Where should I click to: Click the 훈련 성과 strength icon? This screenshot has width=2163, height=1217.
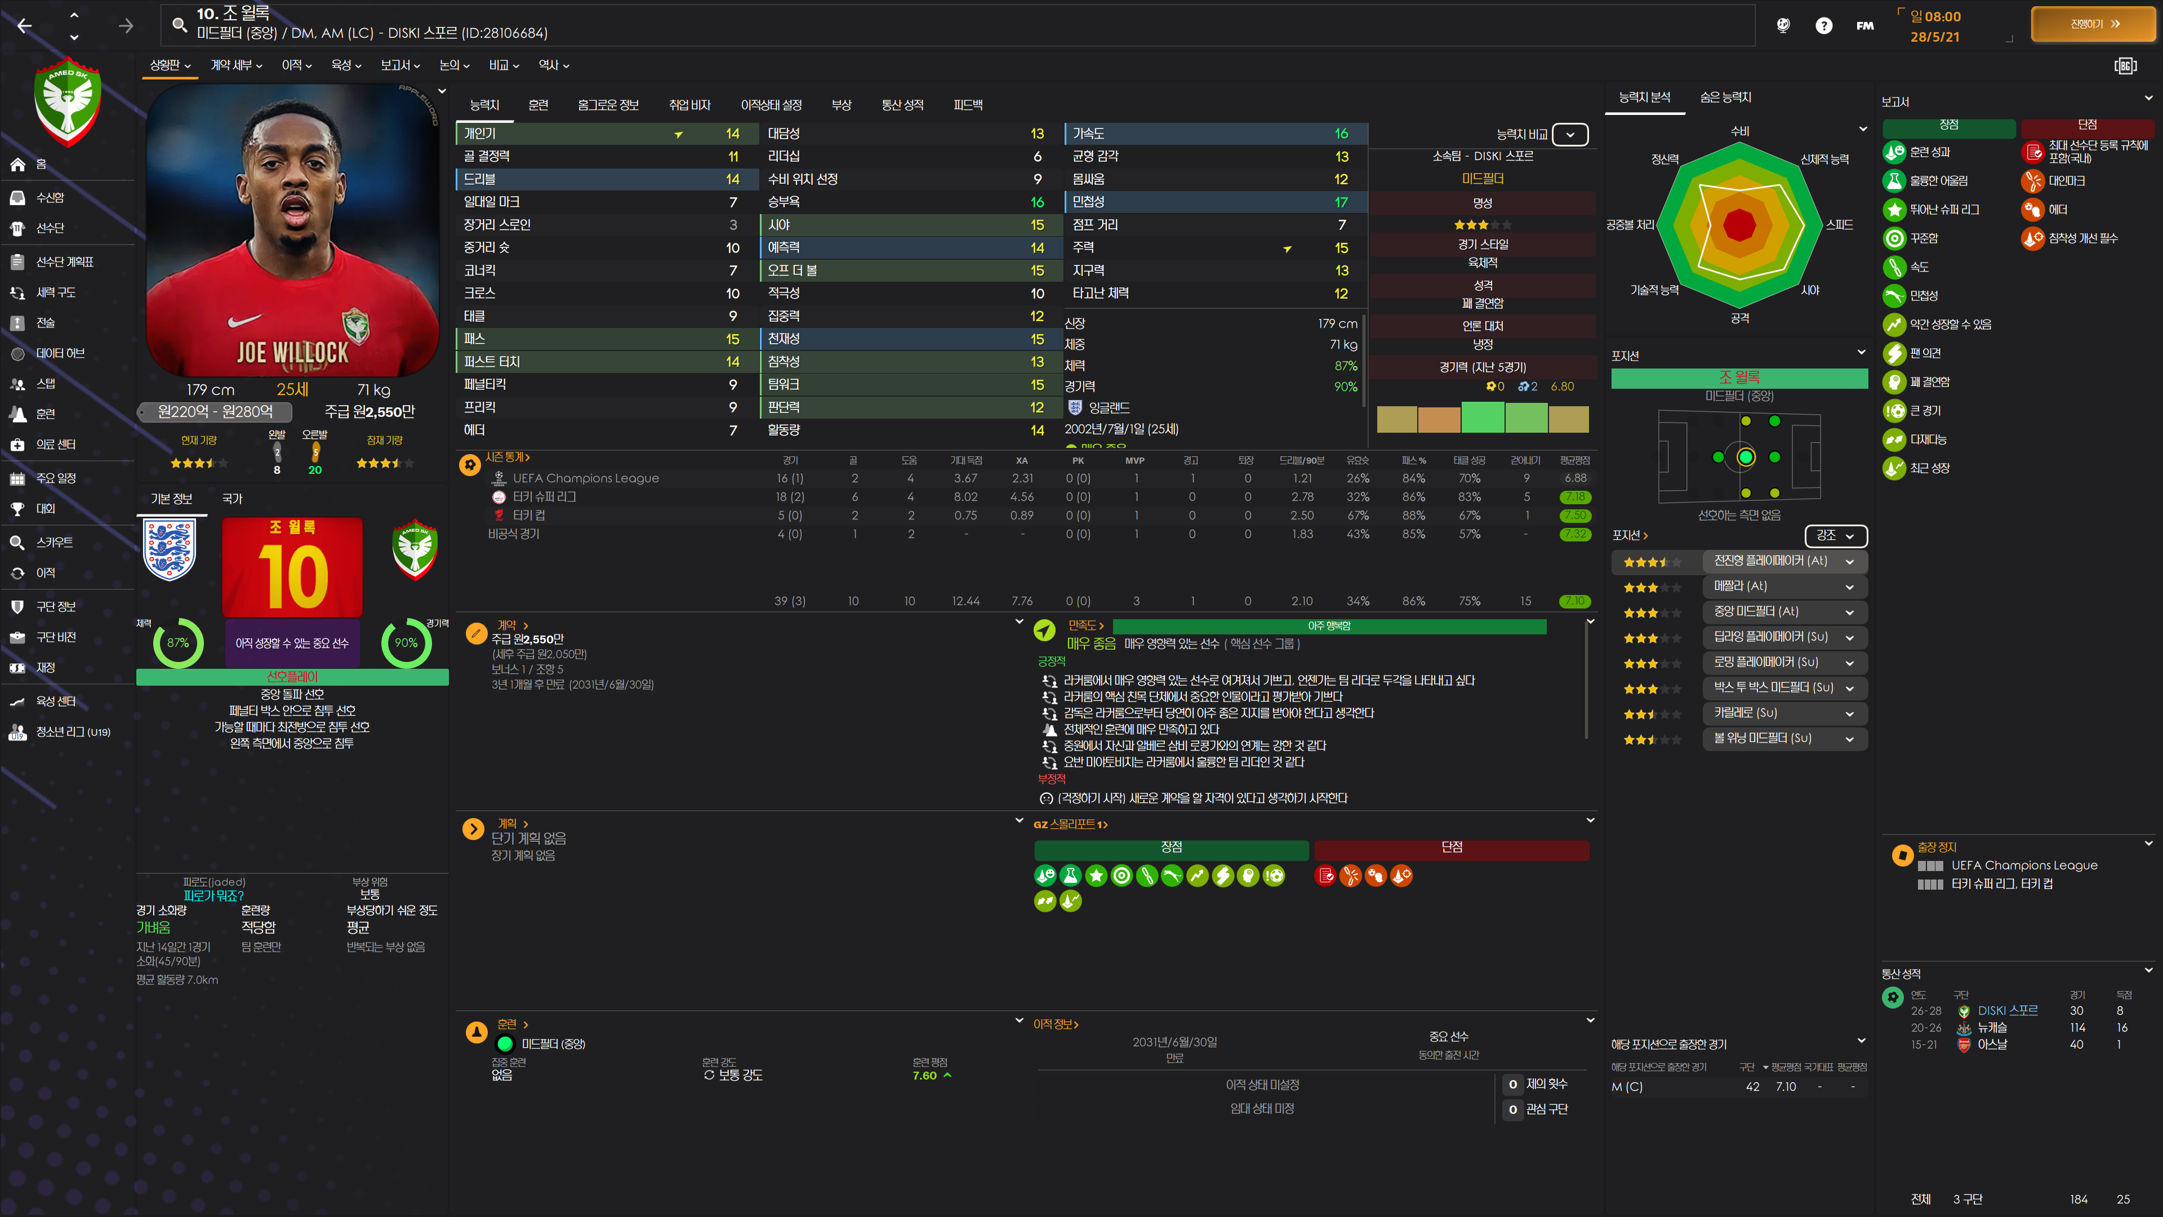click(1894, 152)
